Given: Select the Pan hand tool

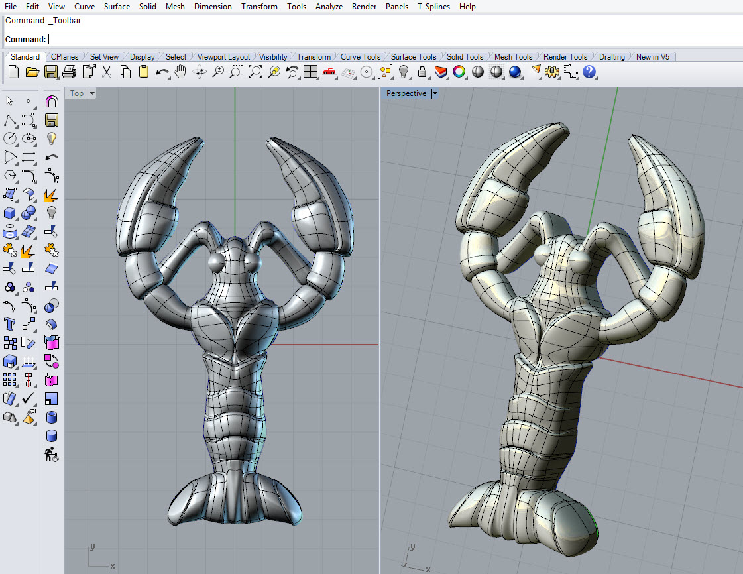Looking at the screenshot, I should click(180, 72).
